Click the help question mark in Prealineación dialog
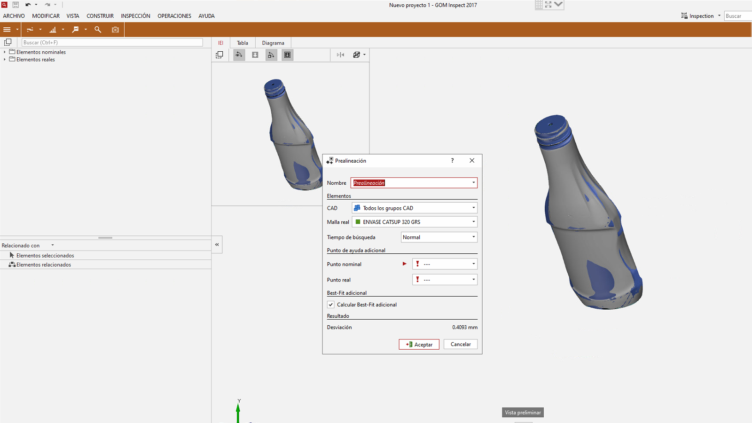 coord(452,161)
